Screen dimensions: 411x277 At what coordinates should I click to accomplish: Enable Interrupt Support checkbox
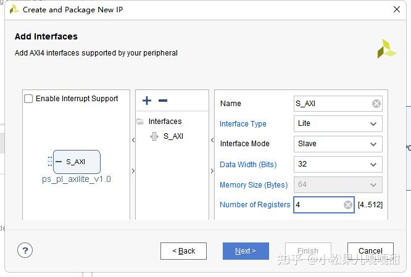28,99
